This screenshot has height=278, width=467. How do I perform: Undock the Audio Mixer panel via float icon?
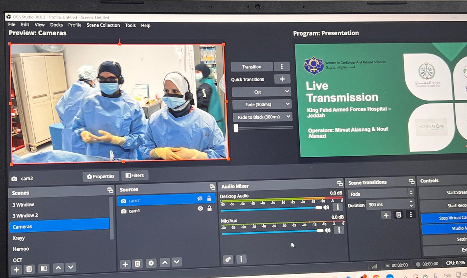pyautogui.click(x=340, y=183)
